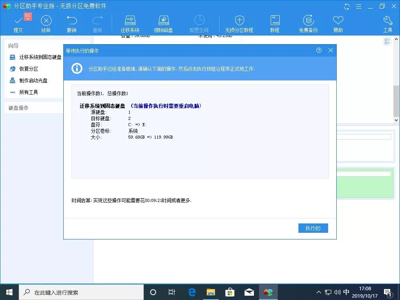Click the scrollbar down arrow in main window
The height and width of the screenshot is (300, 400).
[396, 120]
